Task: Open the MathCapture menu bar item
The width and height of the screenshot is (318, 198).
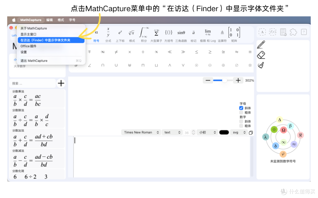Action: point(31,20)
